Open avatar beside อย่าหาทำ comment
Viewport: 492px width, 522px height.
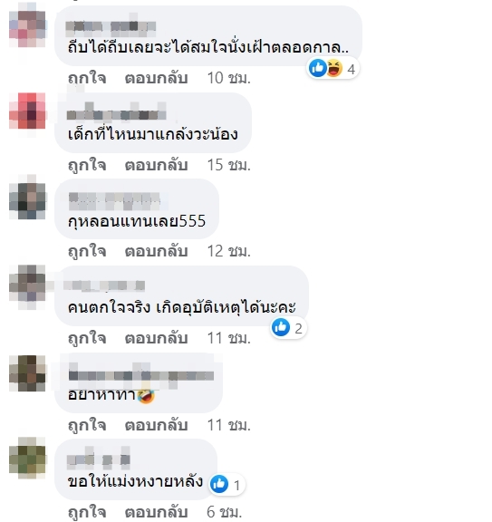point(27,372)
